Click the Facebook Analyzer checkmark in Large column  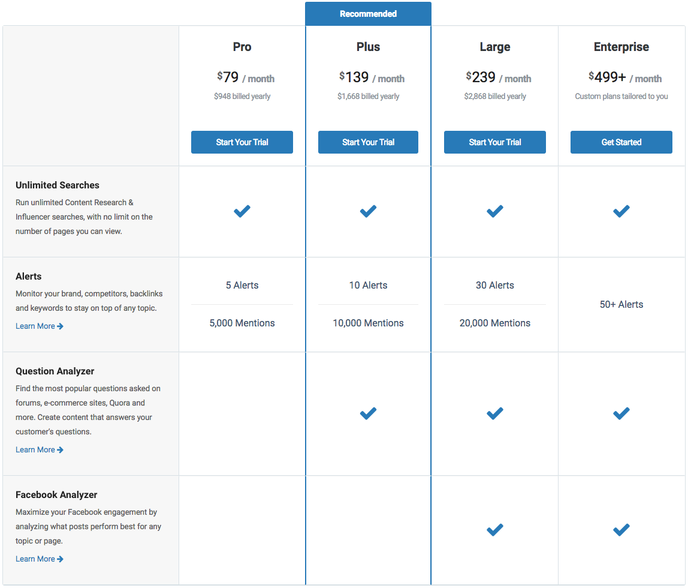[x=494, y=530]
